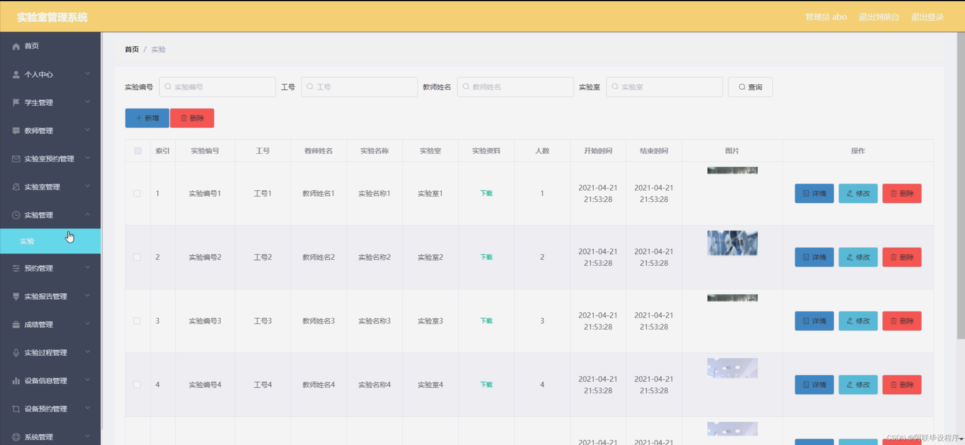Check the checkbox for row 实验编号1
The height and width of the screenshot is (445, 965).
tap(137, 194)
